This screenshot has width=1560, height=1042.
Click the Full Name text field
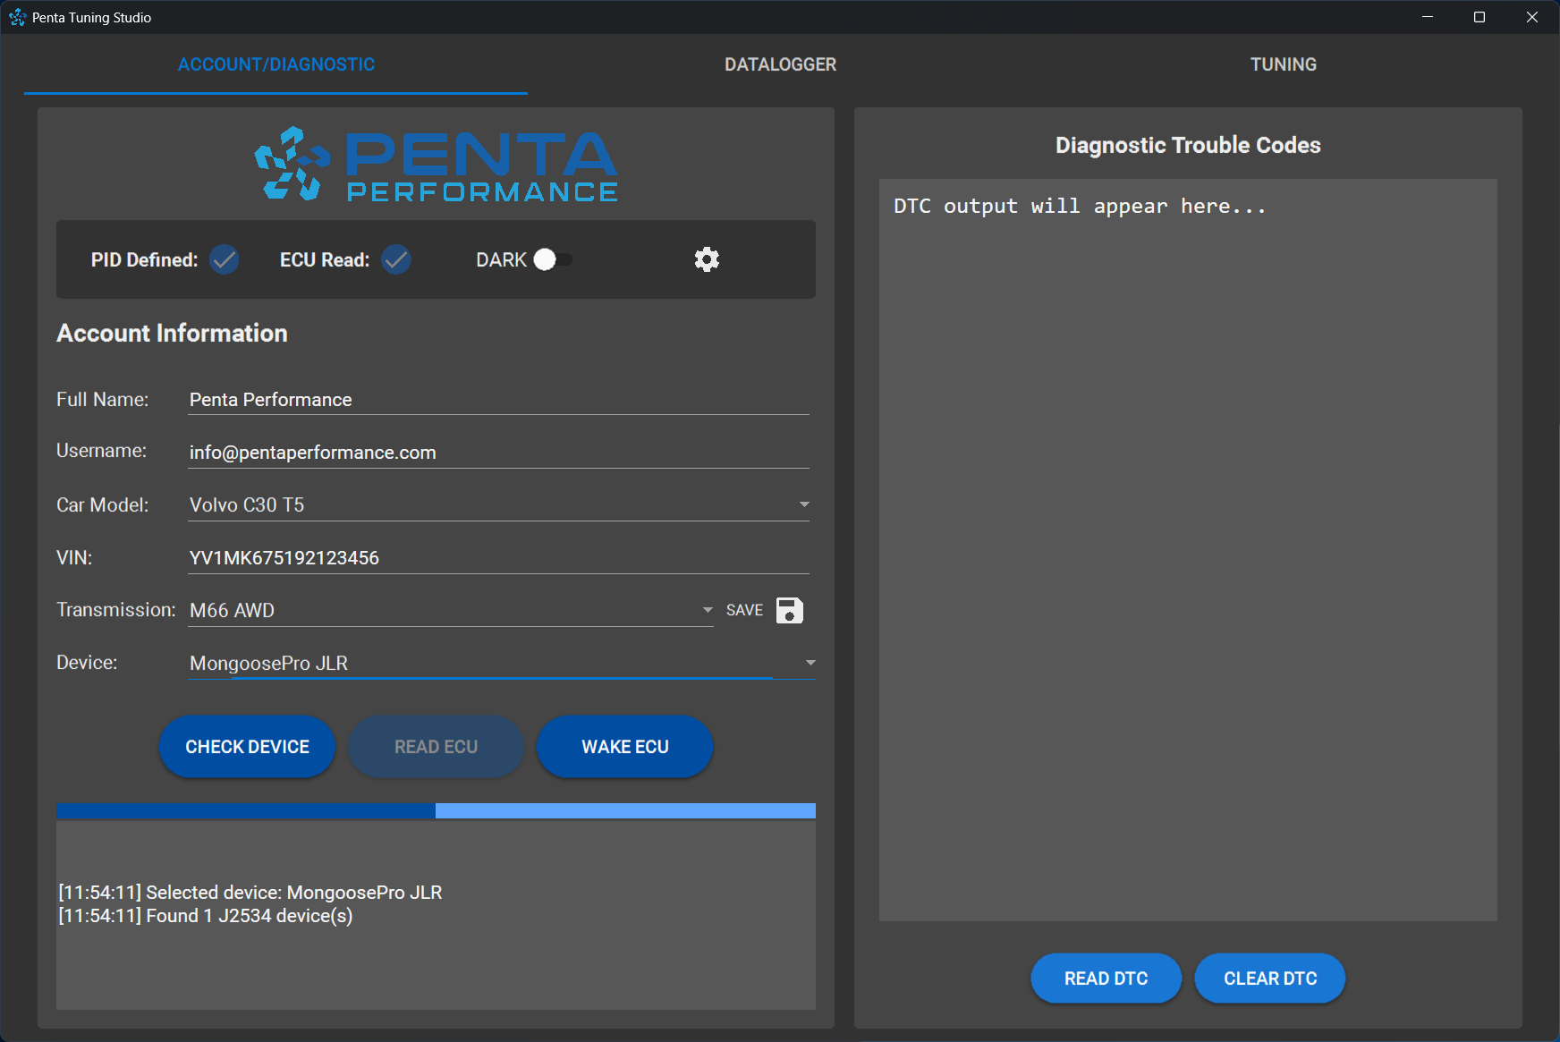[497, 399]
